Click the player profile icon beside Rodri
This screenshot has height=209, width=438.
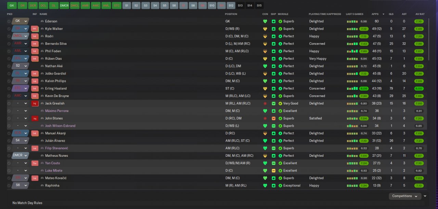(x=42, y=36)
